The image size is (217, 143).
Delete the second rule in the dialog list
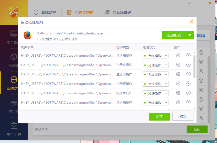point(188,65)
